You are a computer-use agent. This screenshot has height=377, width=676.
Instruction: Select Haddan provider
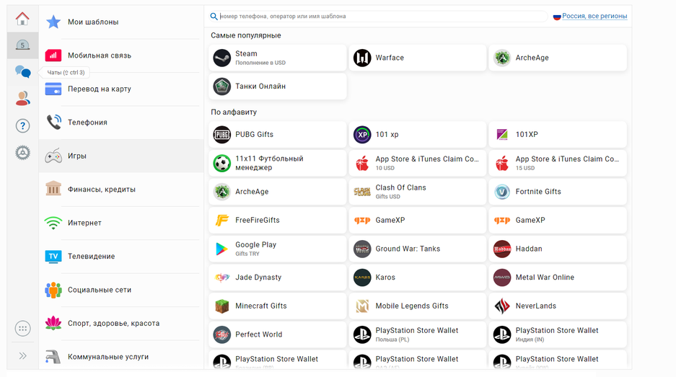pyautogui.click(x=558, y=249)
